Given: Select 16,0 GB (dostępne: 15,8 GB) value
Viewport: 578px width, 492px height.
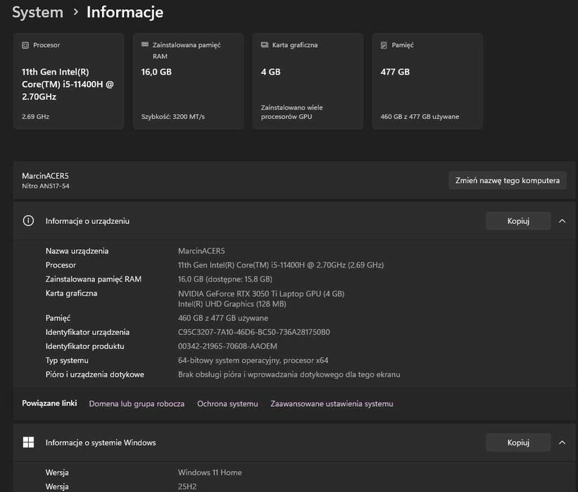Looking at the screenshot, I should click(x=225, y=279).
